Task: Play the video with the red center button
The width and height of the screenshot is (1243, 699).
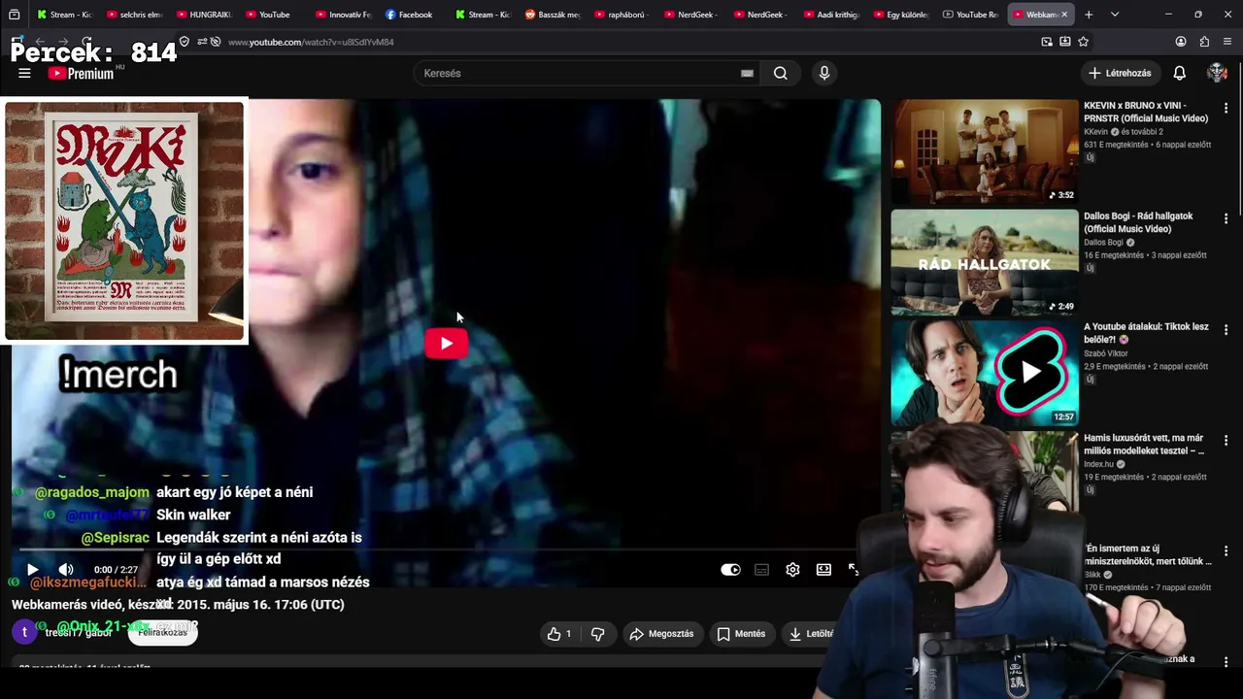Action: pos(446,343)
